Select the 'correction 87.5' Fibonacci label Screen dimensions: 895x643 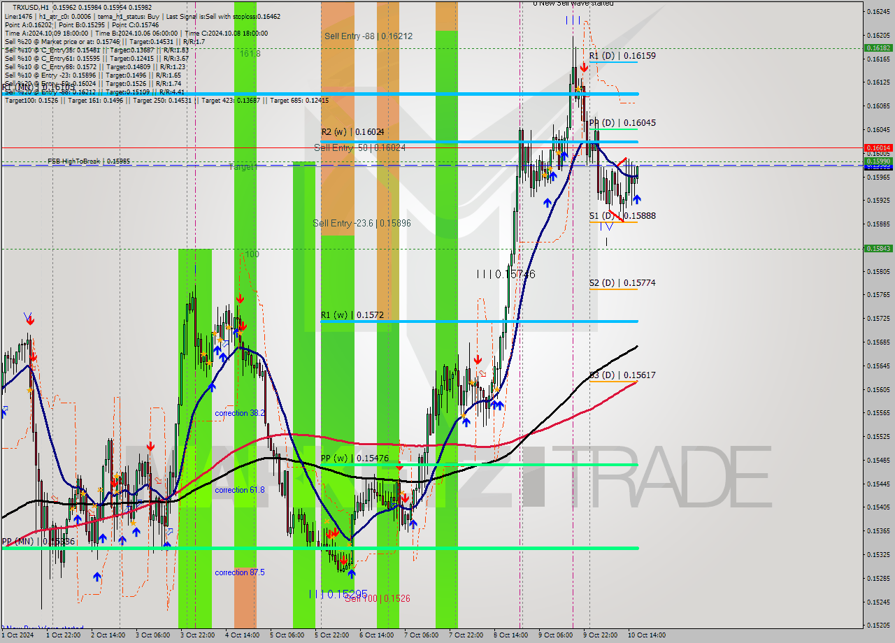(240, 572)
